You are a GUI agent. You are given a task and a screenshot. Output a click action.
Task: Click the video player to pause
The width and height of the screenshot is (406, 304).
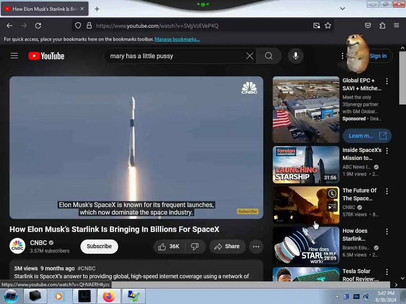point(136,147)
